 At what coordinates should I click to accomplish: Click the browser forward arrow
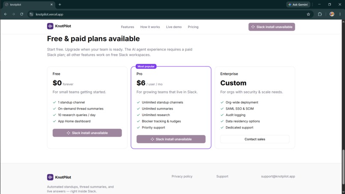click(x=13, y=14)
